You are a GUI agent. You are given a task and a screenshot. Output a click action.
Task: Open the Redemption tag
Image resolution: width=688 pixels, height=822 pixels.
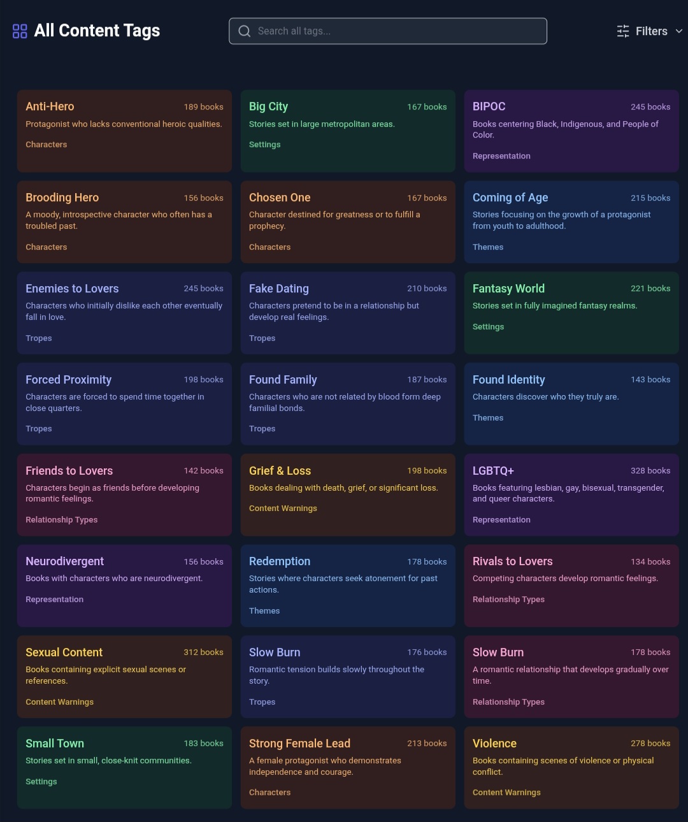pyautogui.click(x=348, y=586)
